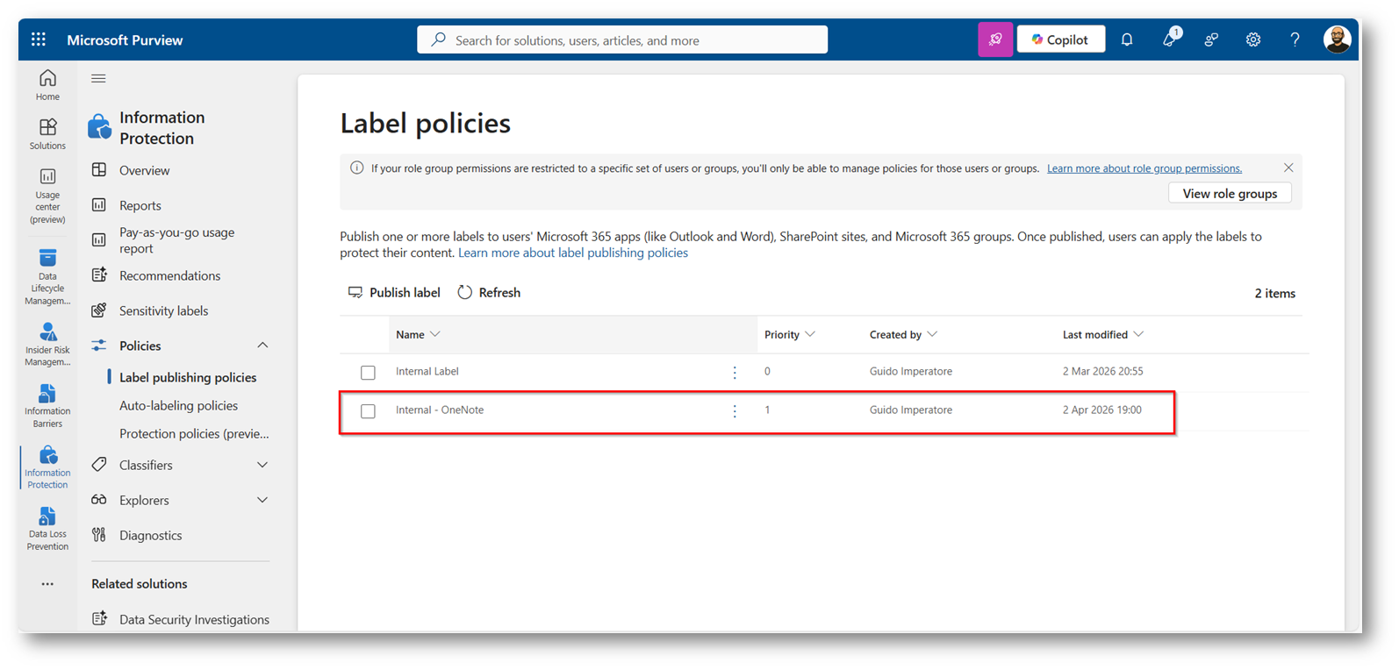Open Auto-labeling policies in the sidebar
This screenshot has height=670, width=1399.
[x=178, y=405]
